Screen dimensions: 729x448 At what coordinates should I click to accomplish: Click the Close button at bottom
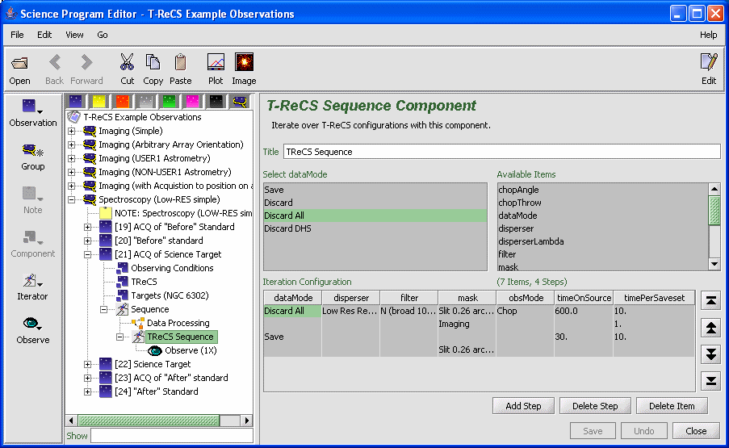(x=696, y=431)
